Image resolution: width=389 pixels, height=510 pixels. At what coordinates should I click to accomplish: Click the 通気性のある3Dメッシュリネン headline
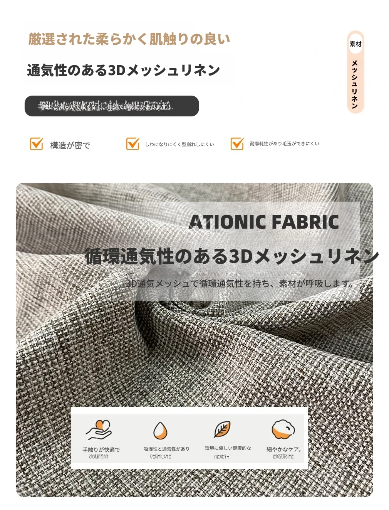click(123, 70)
